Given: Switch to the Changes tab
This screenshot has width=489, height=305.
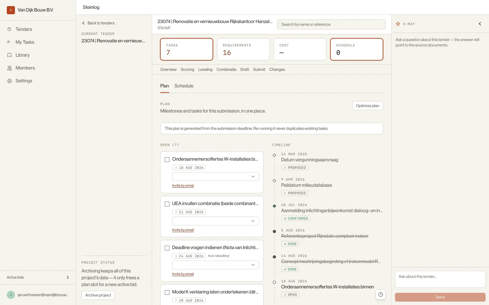Looking at the screenshot, I should click(277, 69).
